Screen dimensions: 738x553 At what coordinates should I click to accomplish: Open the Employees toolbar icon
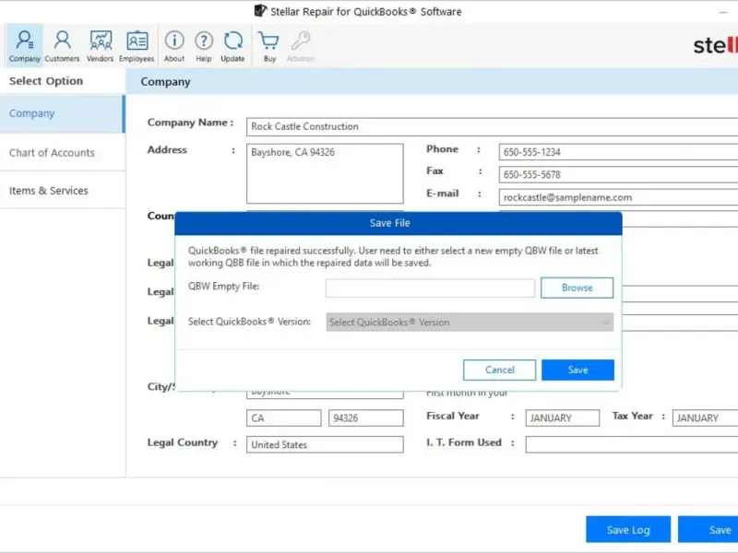click(x=137, y=45)
